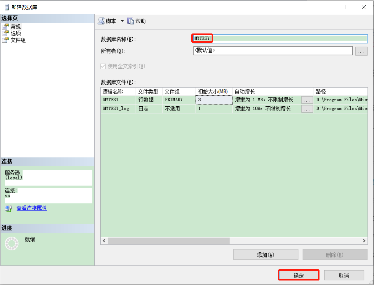The width and height of the screenshot is (374, 285).
Task: Open the 查看连接属性 link
Action: [32, 208]
